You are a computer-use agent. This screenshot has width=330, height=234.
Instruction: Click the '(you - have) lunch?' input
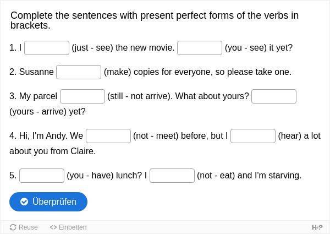(42, 176)
